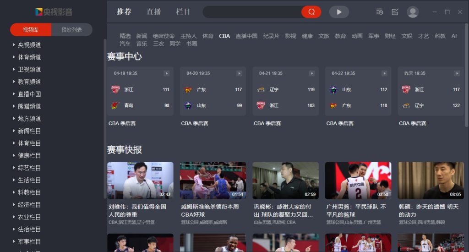Click the CCTV 央视影音 logo
The height and width of the screenshot is (252, 469).
(54, 12)
